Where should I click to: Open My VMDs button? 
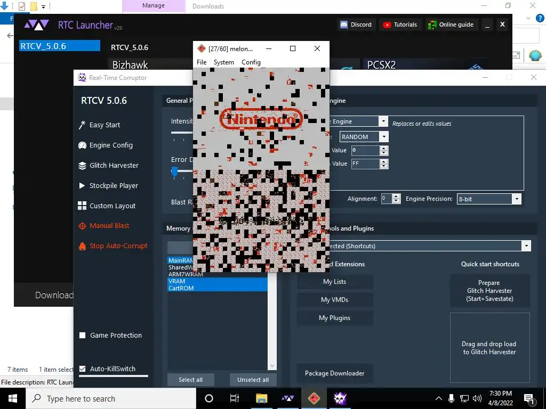pos(335,300)
